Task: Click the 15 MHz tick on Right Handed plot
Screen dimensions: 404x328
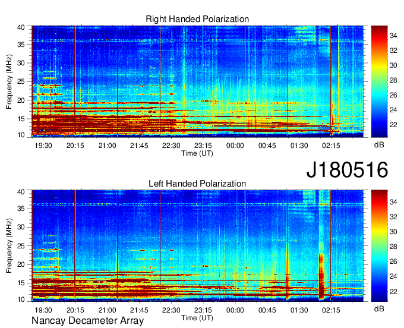Action: (x=21, y=119)
